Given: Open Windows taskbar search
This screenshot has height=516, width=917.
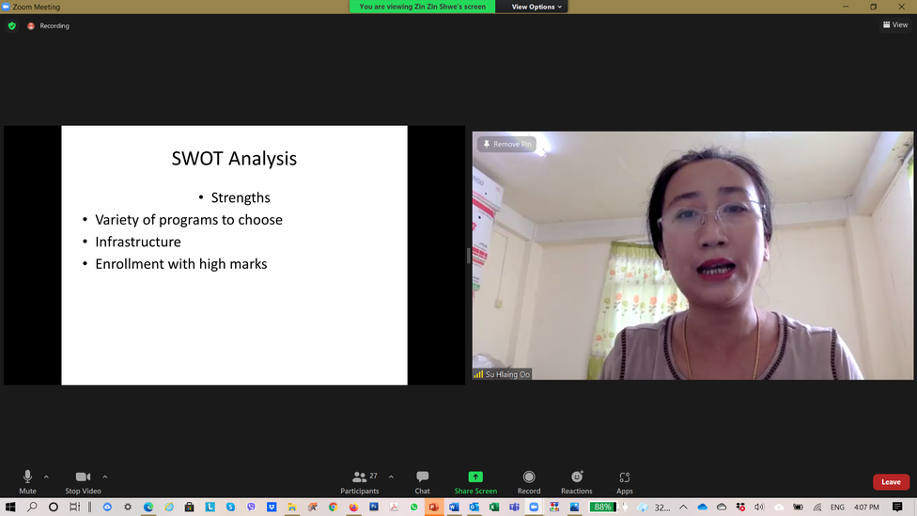Looking at the screenshot, I should coord(32,508).
